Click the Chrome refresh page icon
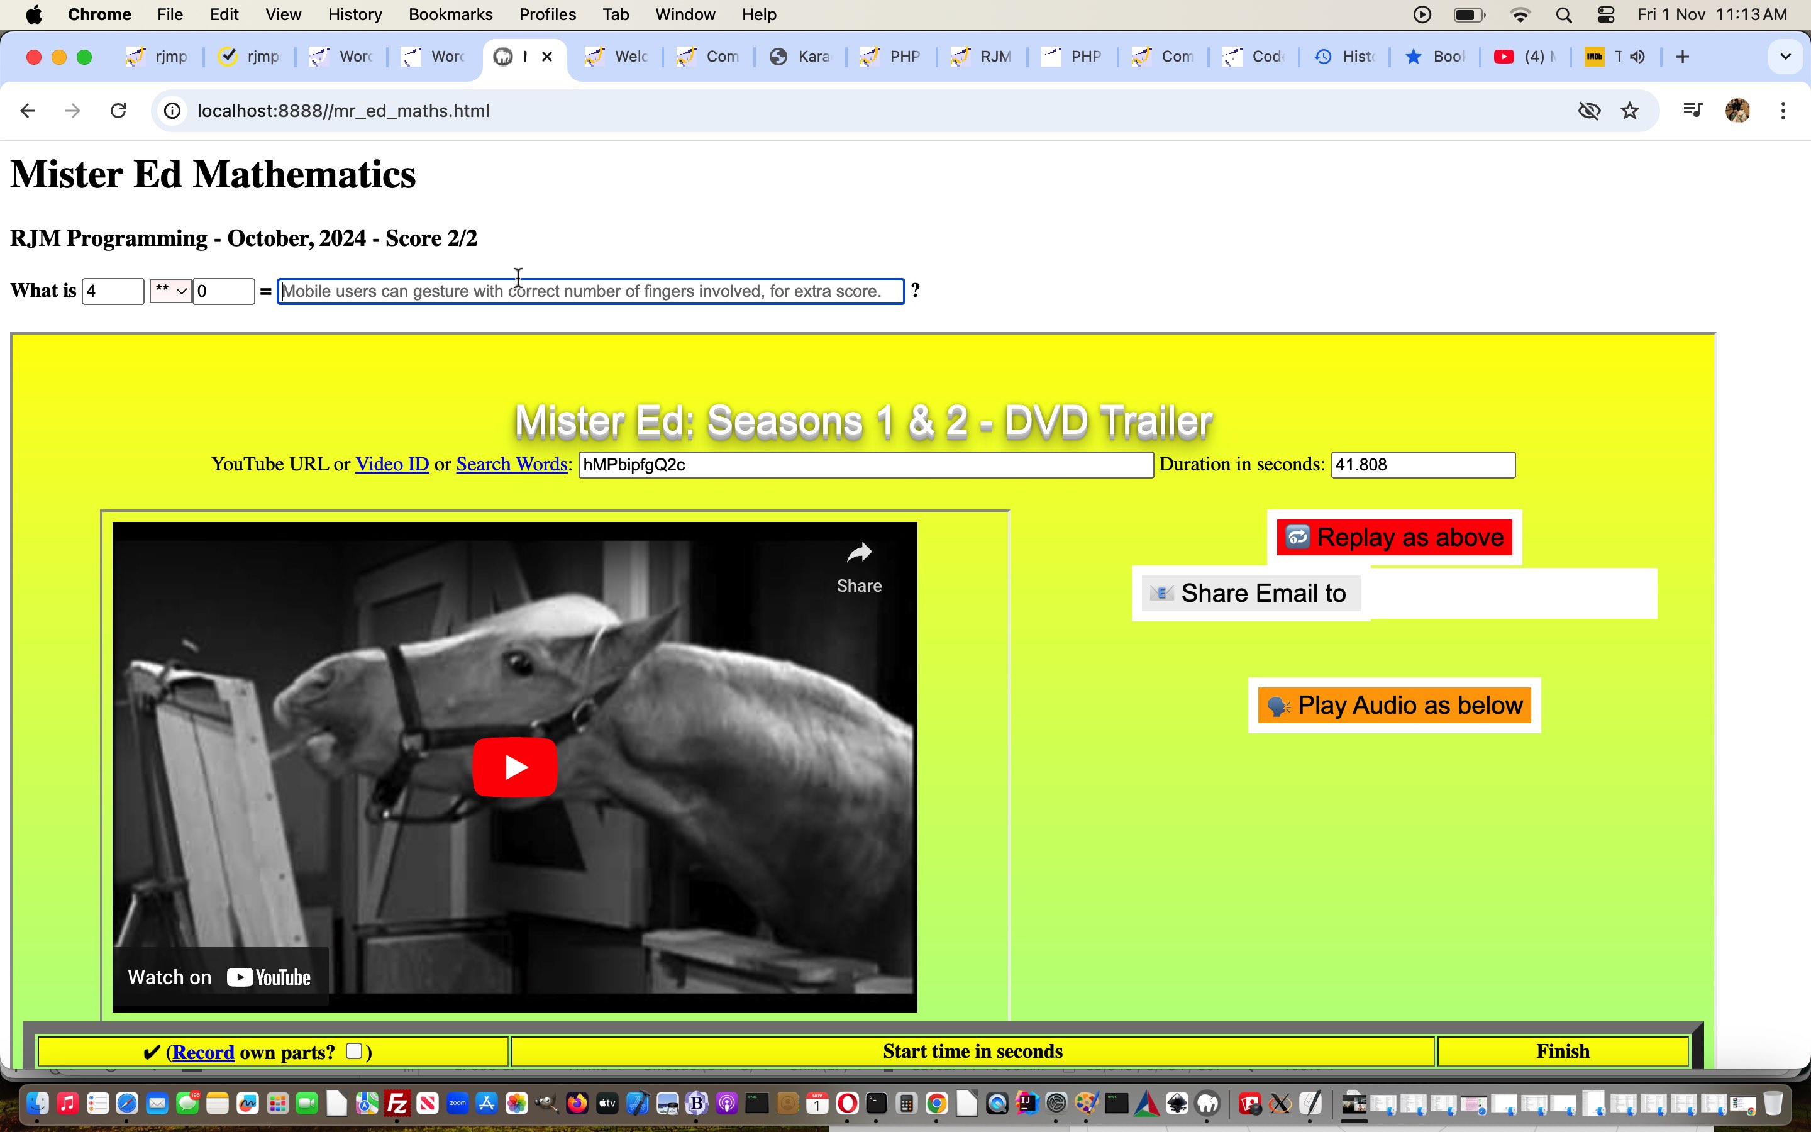This screenshot has width=1811, height=1132. (119, 111)
